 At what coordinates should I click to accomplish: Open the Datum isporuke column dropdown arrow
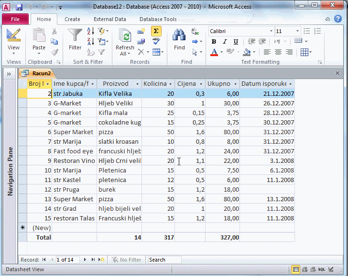coord(290,84)
